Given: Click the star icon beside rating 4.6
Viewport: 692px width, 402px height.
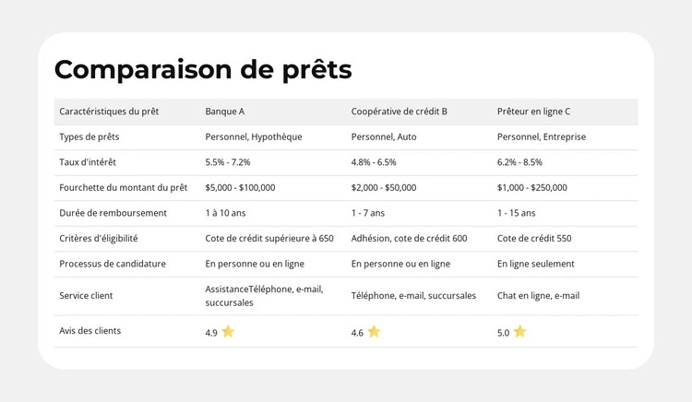Looking at the screenshot, I should click(x=374, y=332).
